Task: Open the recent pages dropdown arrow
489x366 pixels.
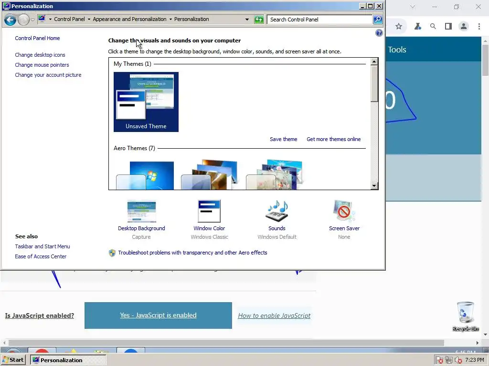Action: (33, 20)
